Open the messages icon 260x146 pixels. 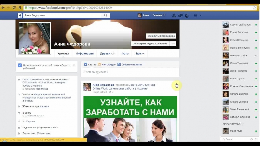pyautogui.click(x=180, y=15)
